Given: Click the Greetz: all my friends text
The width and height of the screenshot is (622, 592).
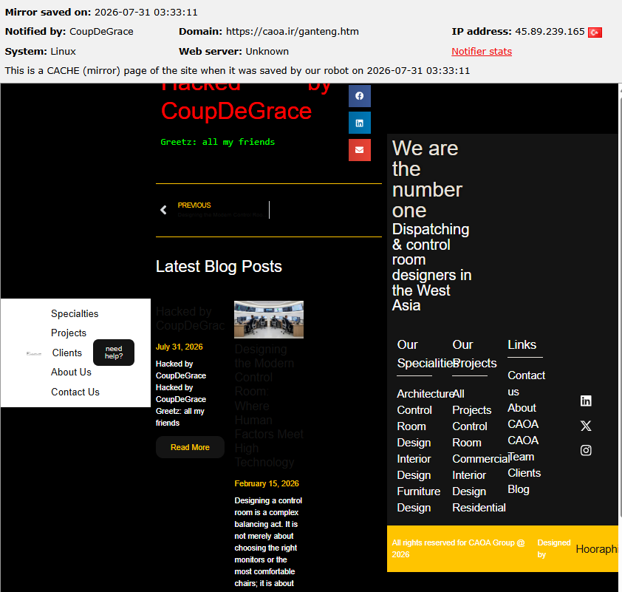Looking at the screenshot, I should (217, 142).
